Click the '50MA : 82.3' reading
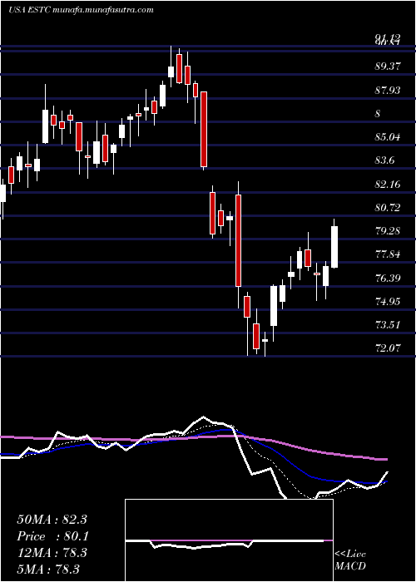 click(x=52, y=519)
